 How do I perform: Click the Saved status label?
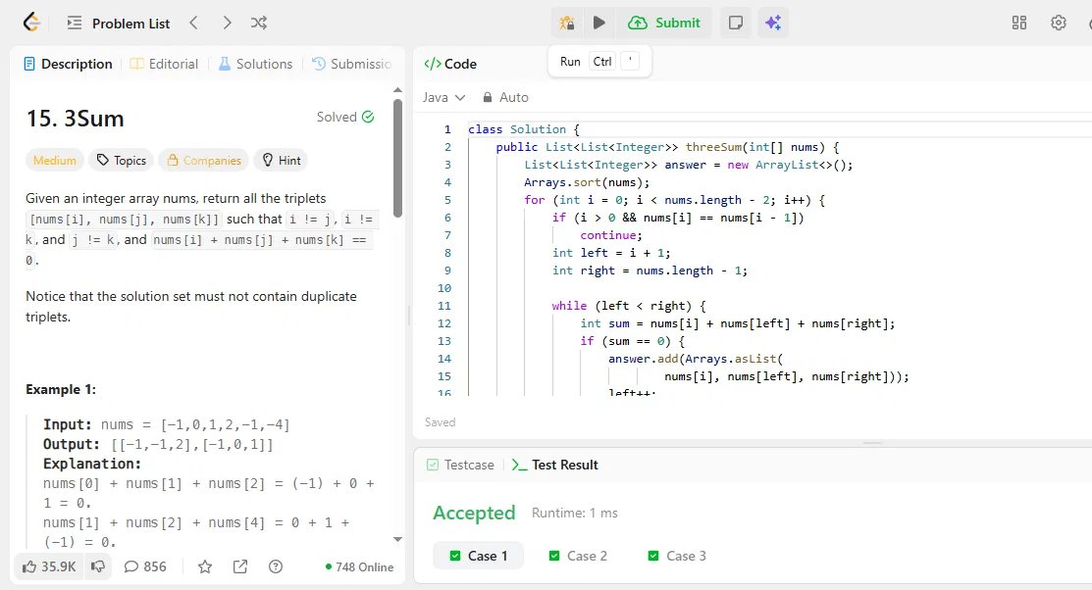pos(441,422)
